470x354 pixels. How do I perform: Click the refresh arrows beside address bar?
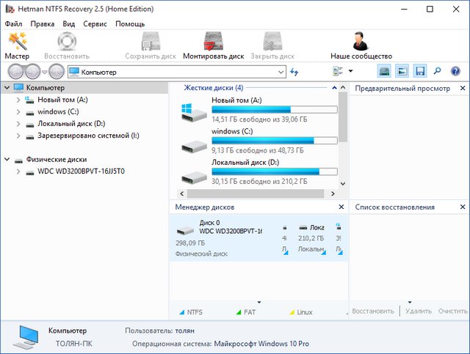coord(295,72)
